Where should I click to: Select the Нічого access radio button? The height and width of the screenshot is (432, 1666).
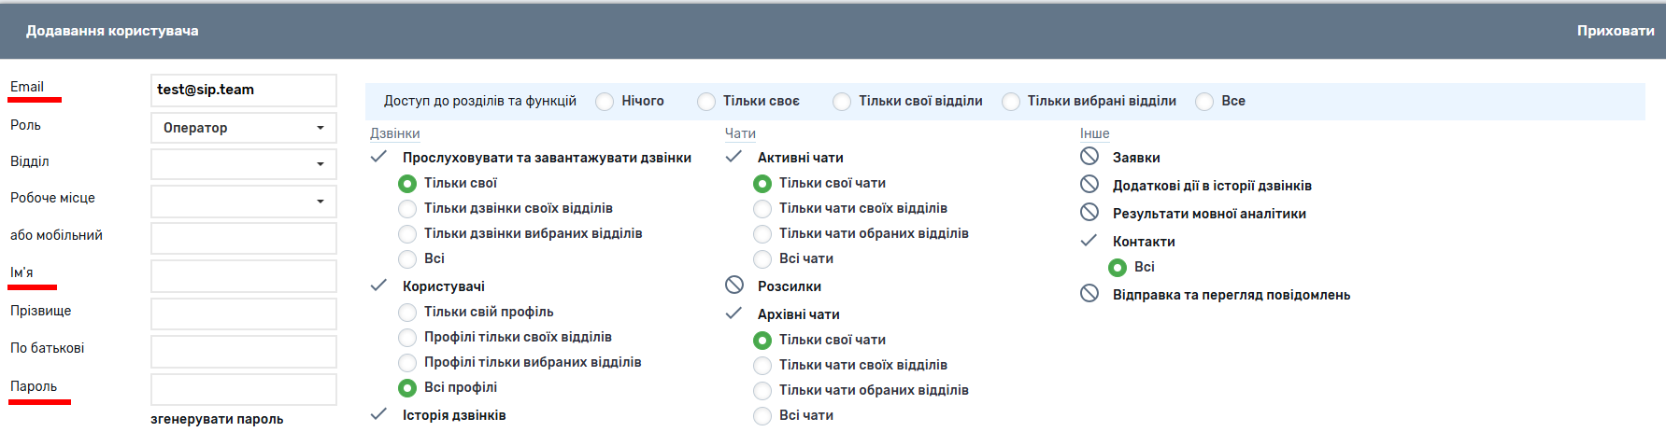coord(605,102)
